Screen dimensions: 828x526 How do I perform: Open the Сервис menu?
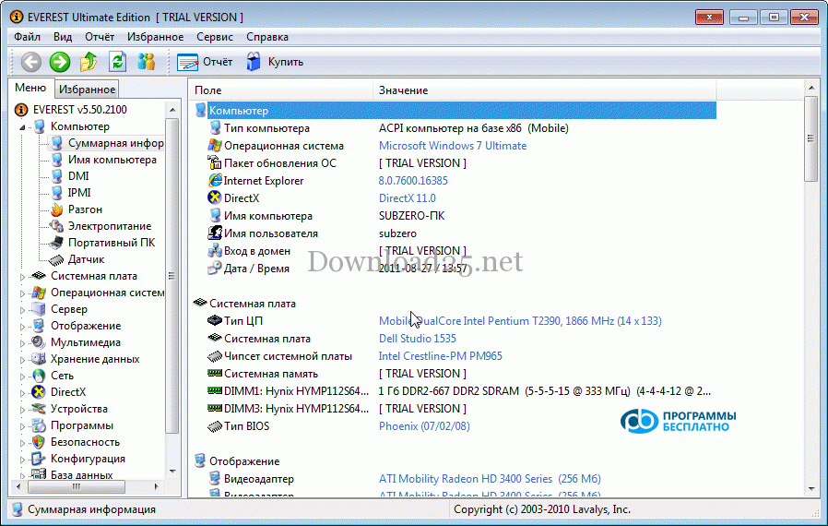point(215,37)
